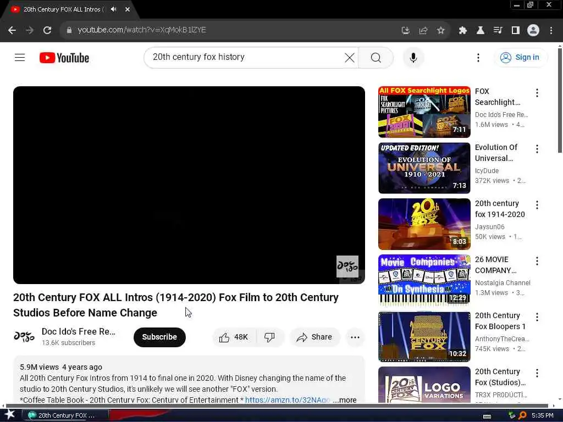563x422 pixels.
Task: Open the '20th century fox 1914-2020' title
Action: [x=500, y=209]
